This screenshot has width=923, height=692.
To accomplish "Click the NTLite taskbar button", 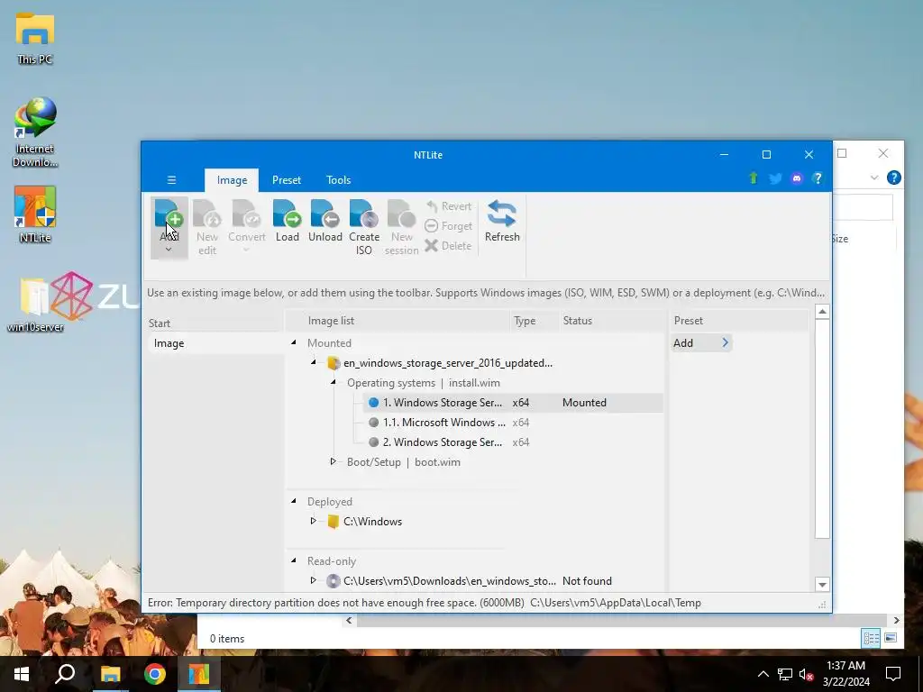I will [x=199, y=674].
